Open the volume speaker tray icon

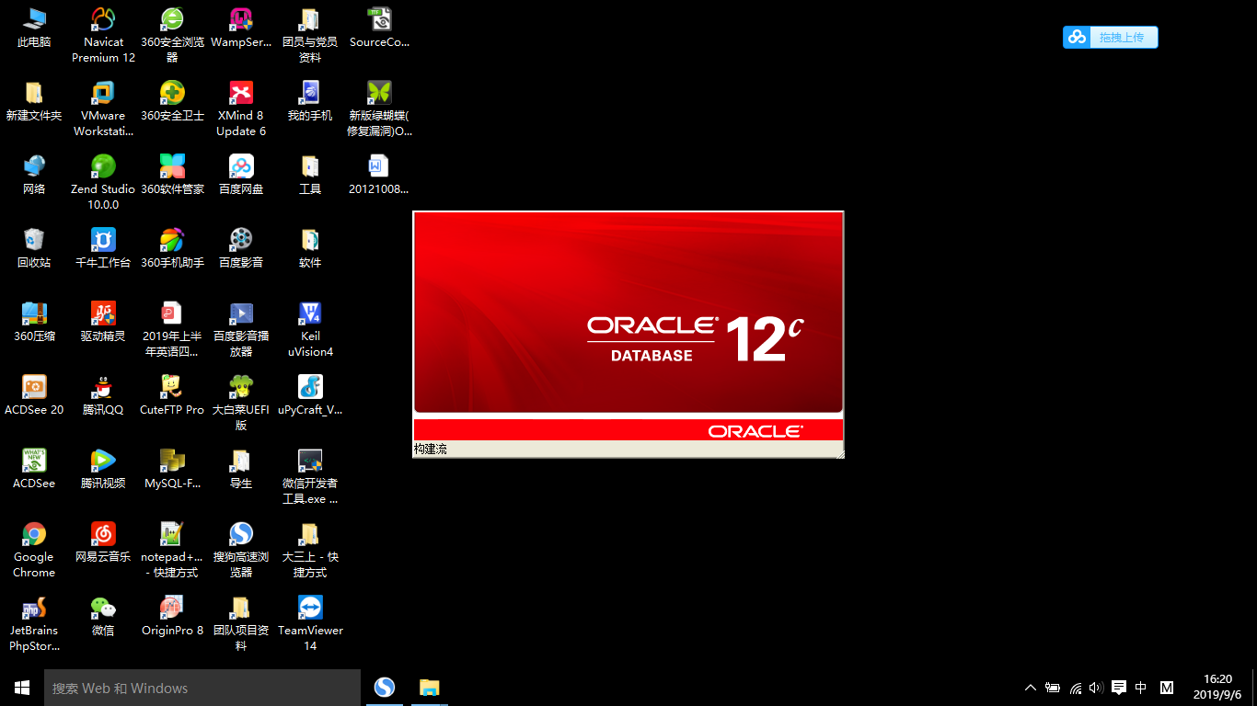click(1096, 688)
